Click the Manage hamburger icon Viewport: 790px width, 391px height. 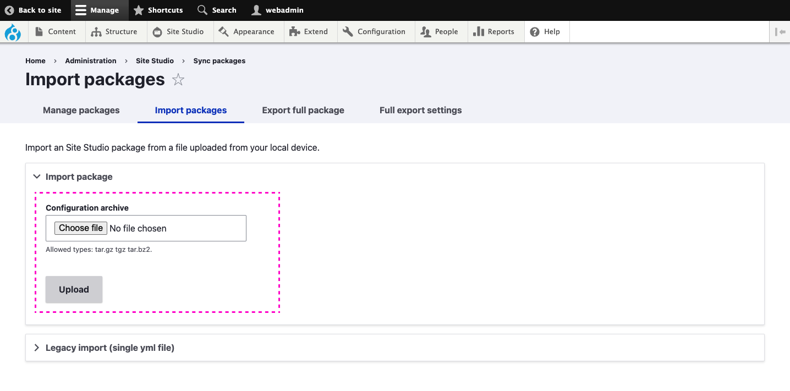81,10
